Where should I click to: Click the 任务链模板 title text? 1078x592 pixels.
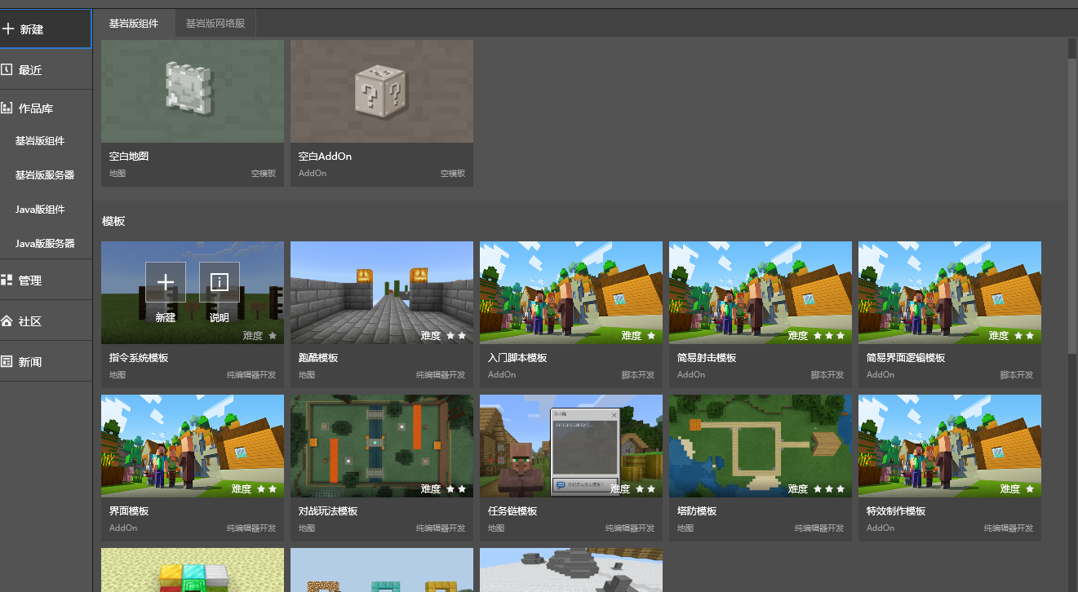click(x=512, y=511)
